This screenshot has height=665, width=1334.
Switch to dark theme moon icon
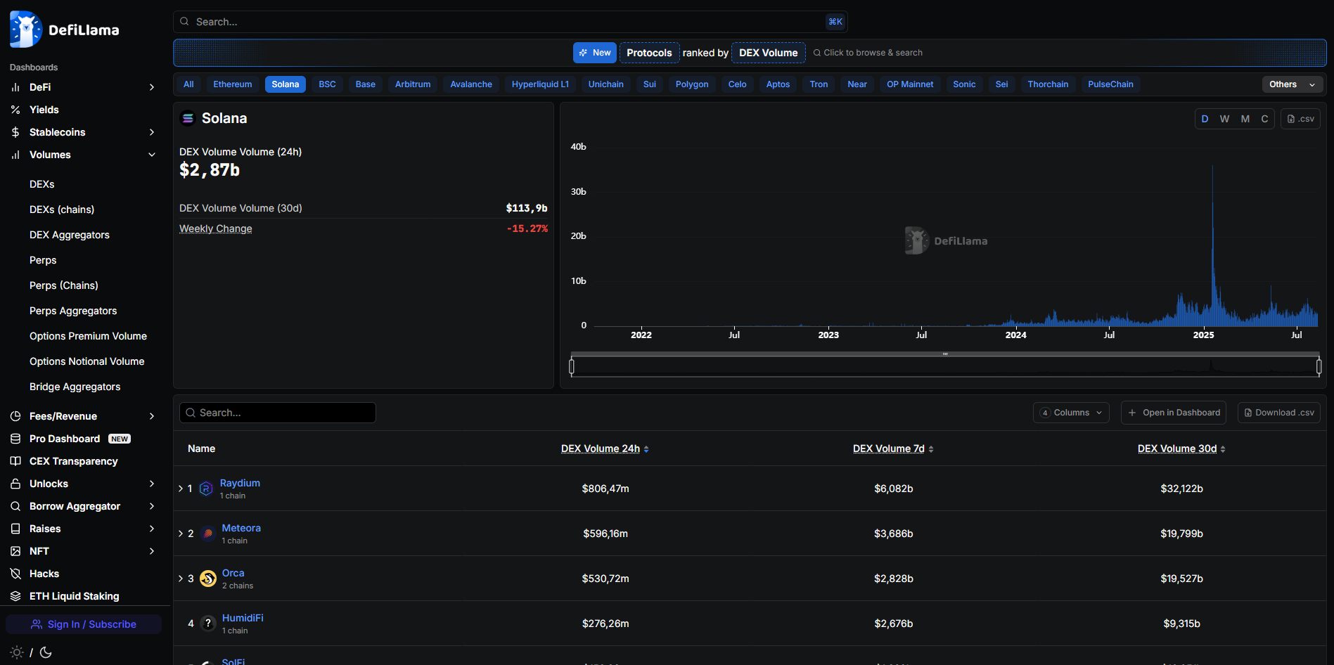coord(46,652)
